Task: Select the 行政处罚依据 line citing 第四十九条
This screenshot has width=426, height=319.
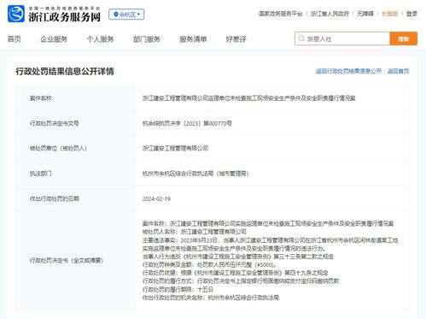Action: tap(236, 273)
